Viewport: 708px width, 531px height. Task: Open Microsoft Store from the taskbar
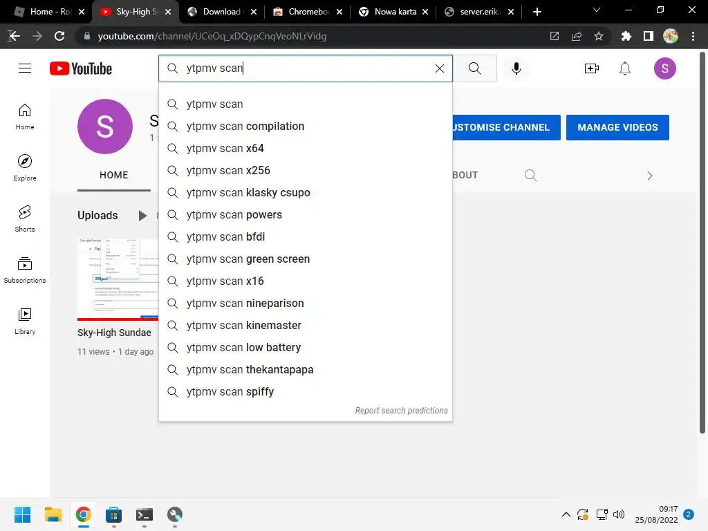(114, 514)
